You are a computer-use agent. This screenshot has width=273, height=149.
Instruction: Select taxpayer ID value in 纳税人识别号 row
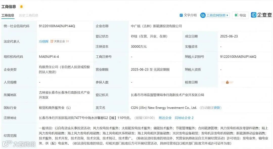[x=238, y=57]
